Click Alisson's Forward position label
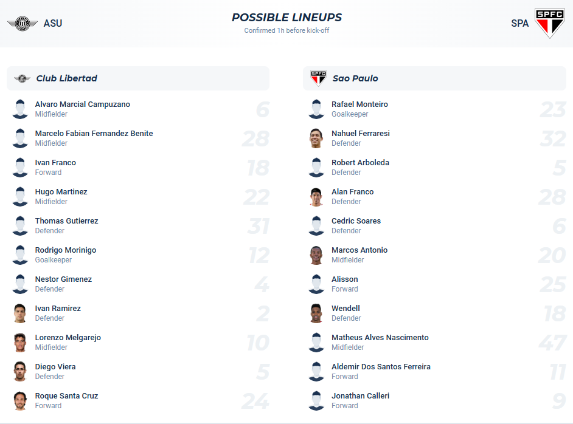Viewport: 573px width, 424px height. coord(345,289)
